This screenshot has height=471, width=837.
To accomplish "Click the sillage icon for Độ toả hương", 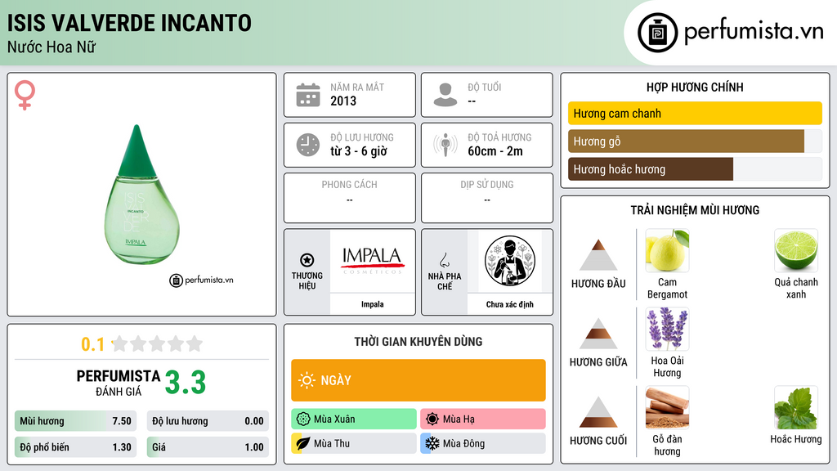I will (445, 145).
